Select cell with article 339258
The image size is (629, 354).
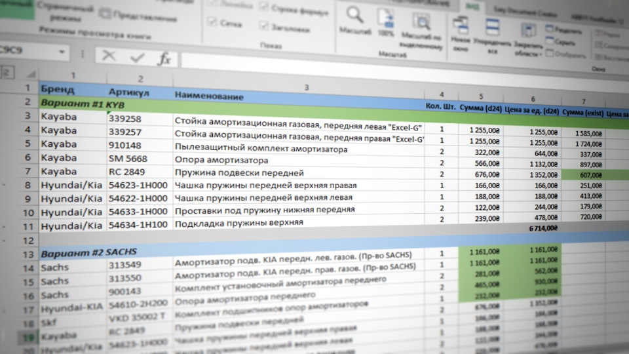[140, 119]
